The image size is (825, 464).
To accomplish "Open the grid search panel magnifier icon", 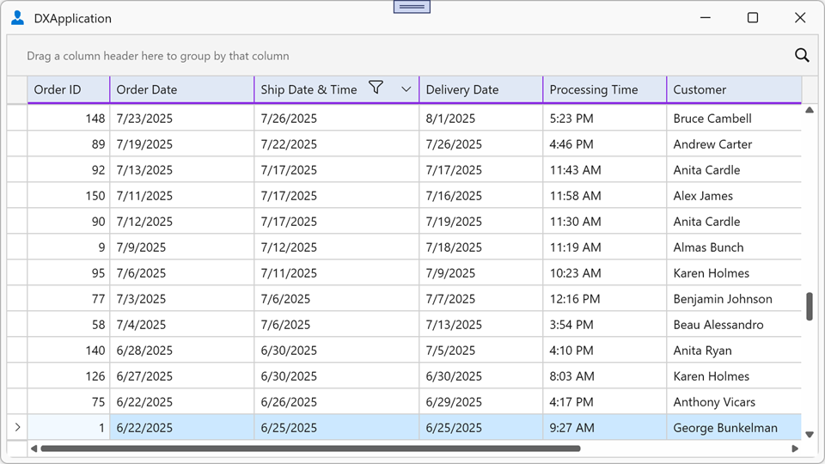I will 802,55.
